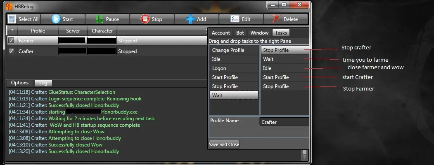Sort by the Character column header
This screenshot has width=434, height=165.
pos(102,31)
